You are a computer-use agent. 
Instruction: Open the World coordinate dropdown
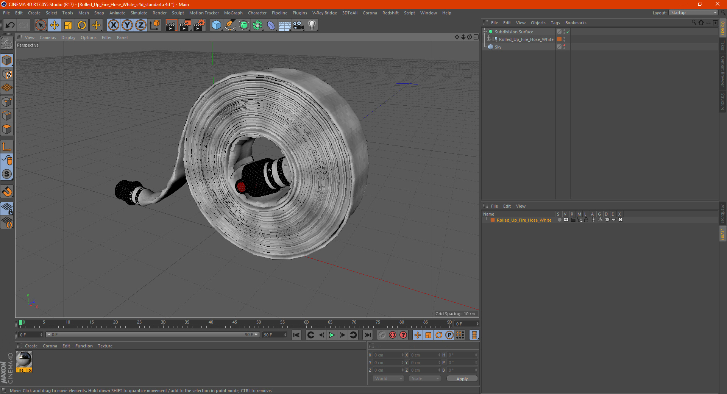click(388, 378)
